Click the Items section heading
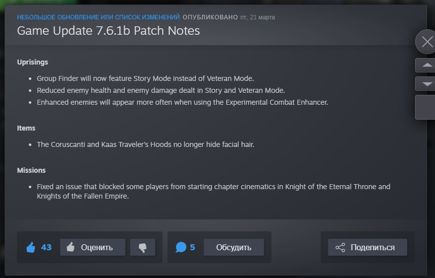The image size is (435, 278). pos(26,128)
